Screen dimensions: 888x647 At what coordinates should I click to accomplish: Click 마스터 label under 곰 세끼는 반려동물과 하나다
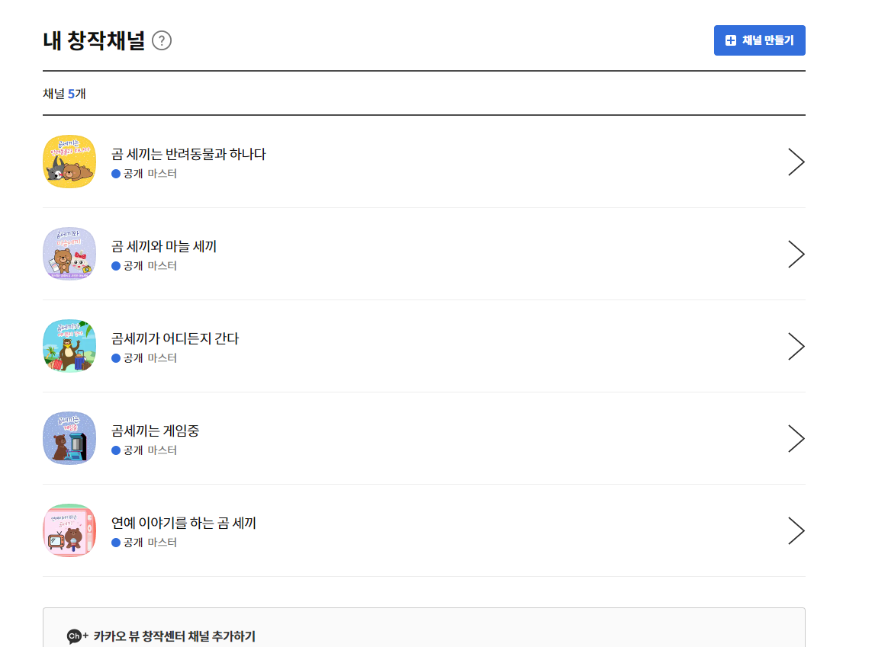tap(162, 174)
